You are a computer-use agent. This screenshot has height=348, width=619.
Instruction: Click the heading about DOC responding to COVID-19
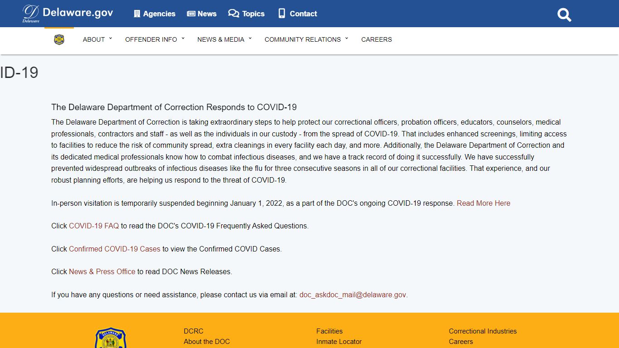(174, 107)
